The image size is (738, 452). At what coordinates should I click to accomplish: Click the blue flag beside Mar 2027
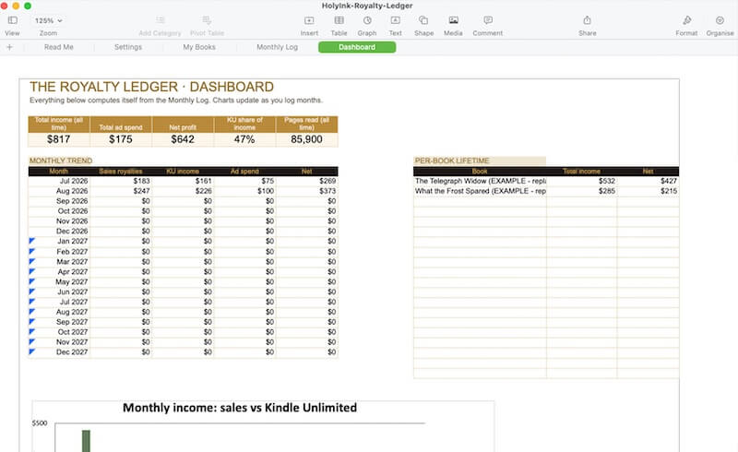click(x=32, y=261)
